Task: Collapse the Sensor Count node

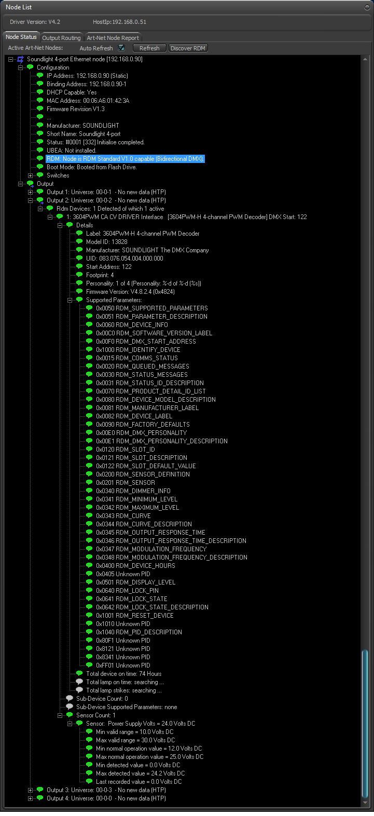Action: [x=60, y=715]
